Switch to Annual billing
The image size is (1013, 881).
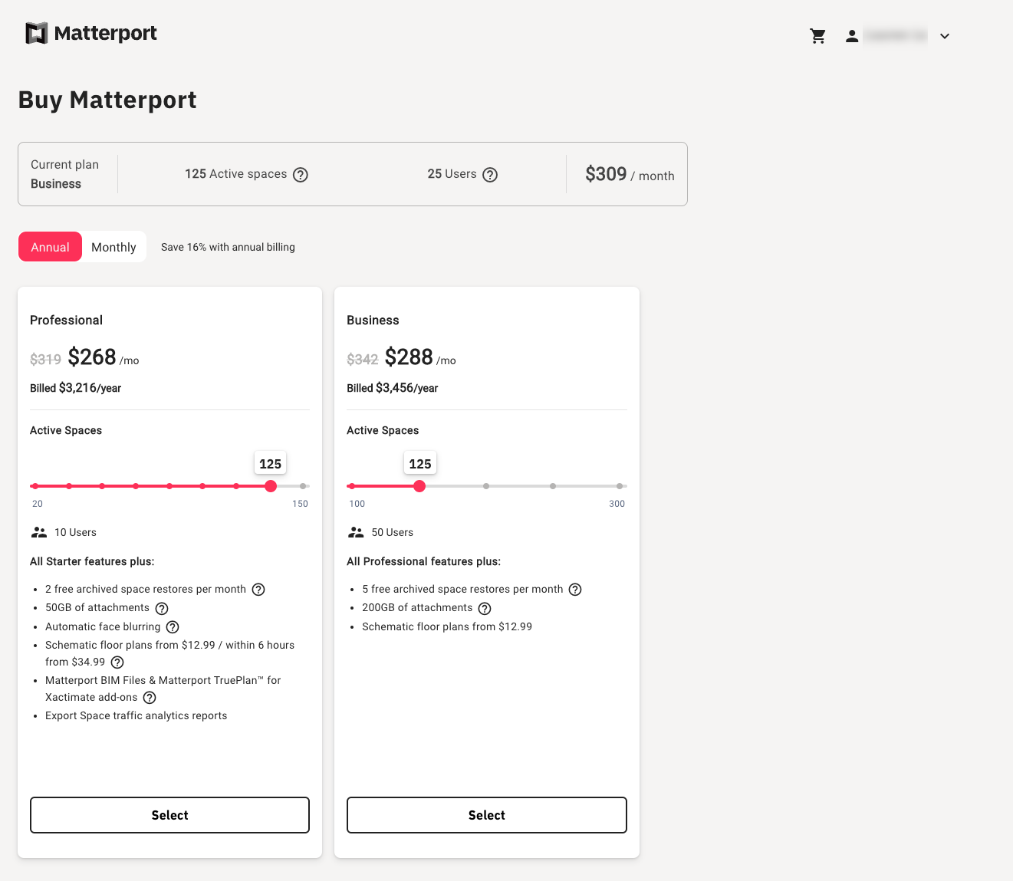tap(50, 247)
